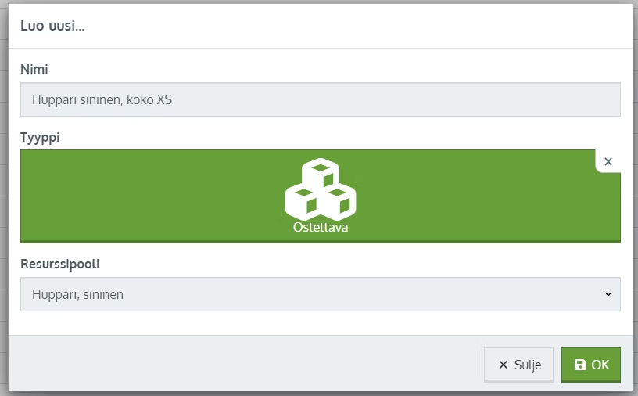This screenshot has height=396, width=638.
Task: Click the 'Huppari sininen, koko XS' text
Action: tap(102, 99)
